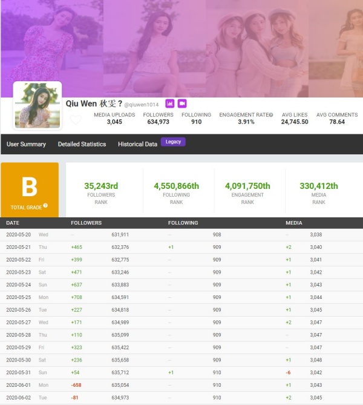Image resolution: width=363 pixels, height=405 pixels.
Task: Click the FOLLOWERS table column header
Action: [x=87, y=223]
